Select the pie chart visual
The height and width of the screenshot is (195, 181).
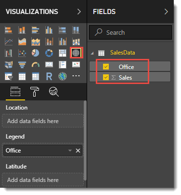click(x=36, y=53)
